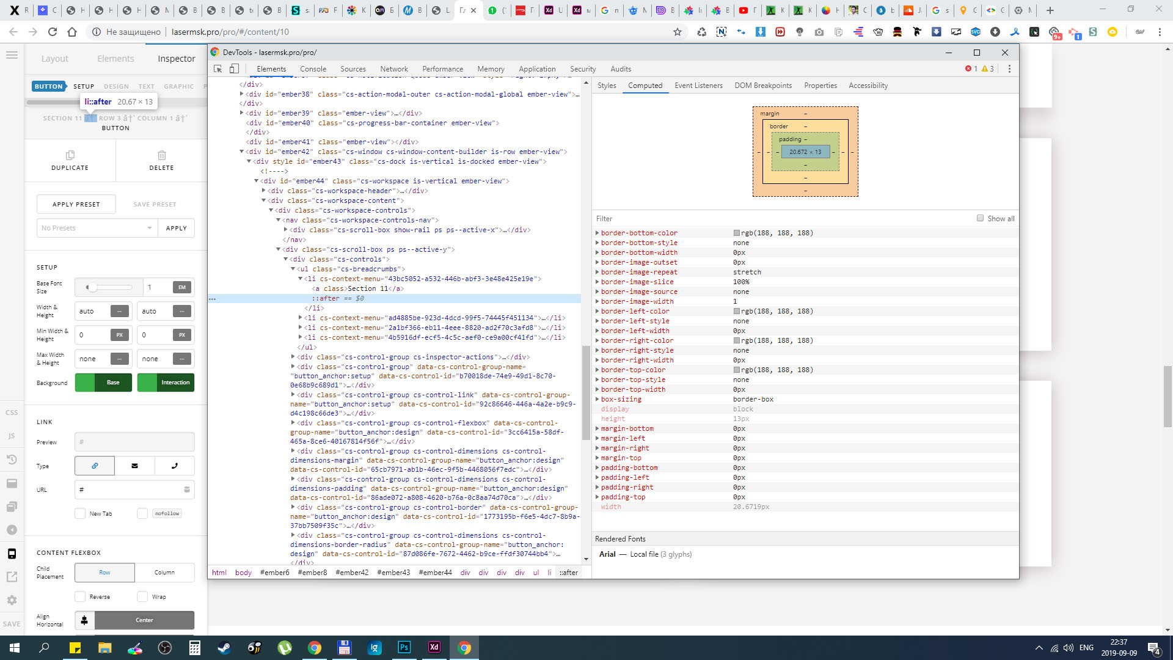Click the bookmark star in the address bar
1173x660 pixels.
[x=677, y=32]
